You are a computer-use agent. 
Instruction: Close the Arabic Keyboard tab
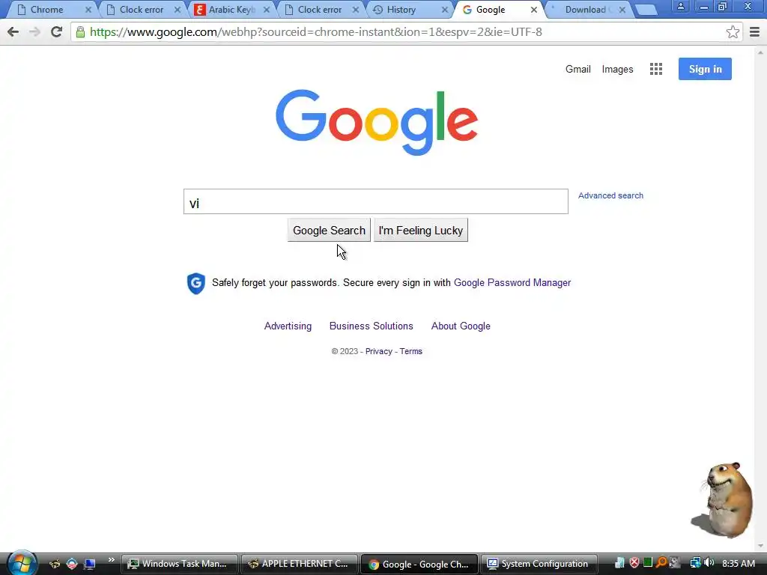coord(267,10)
